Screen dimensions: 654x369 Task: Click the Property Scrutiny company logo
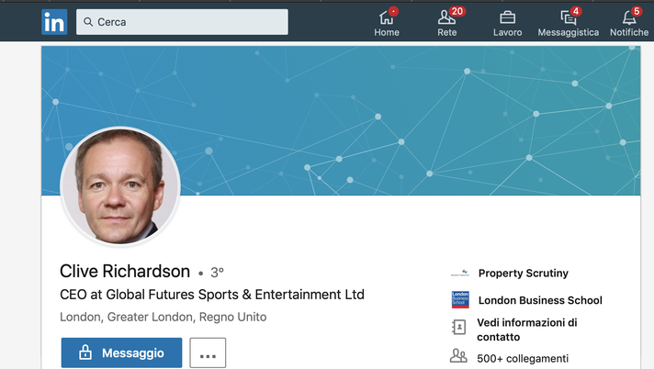[460, 274]
